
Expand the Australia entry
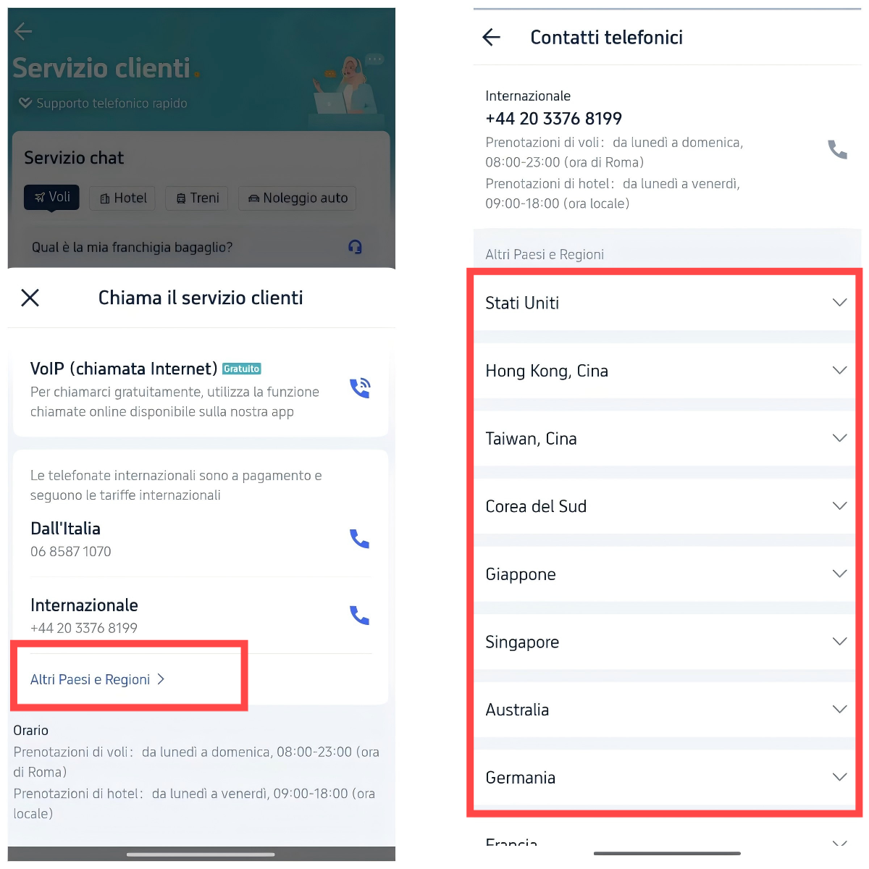tap(665, 710)
